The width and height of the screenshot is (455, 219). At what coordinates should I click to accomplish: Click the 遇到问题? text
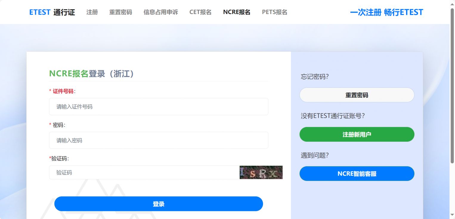point(315,155)
